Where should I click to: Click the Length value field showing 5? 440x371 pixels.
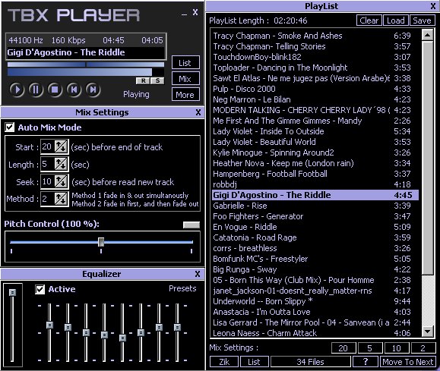pyautogui.click(x=48, y=164)
